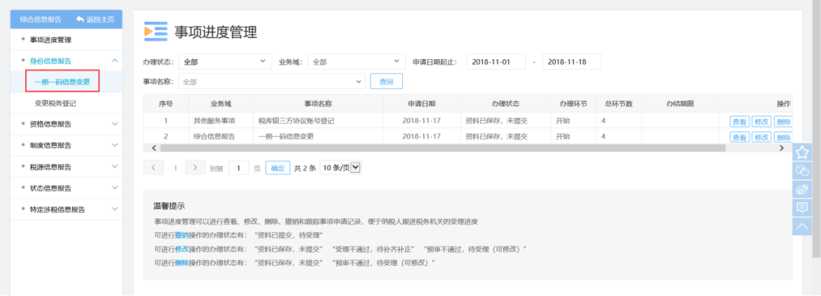Open the WeChat share icon

(802, 171)
